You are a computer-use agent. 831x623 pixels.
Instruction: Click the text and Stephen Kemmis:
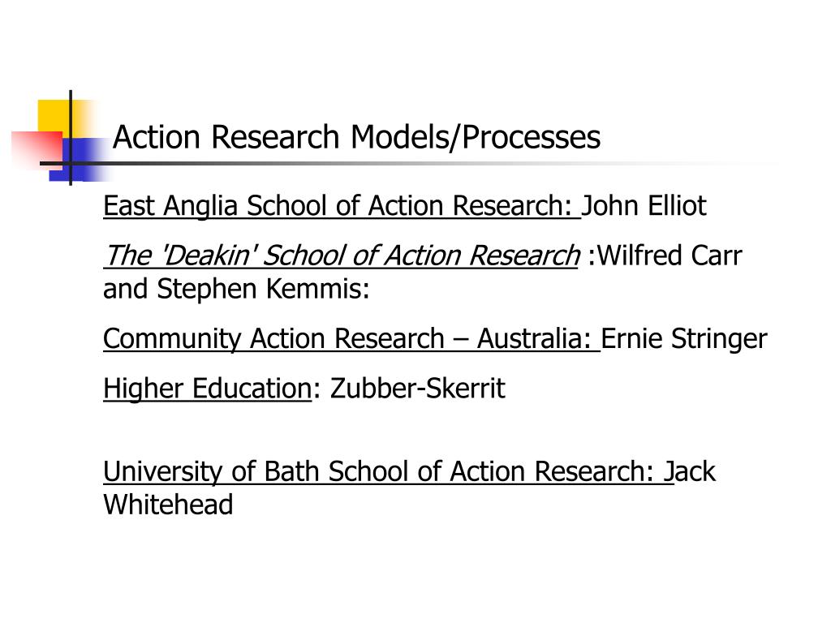point(236,289)
